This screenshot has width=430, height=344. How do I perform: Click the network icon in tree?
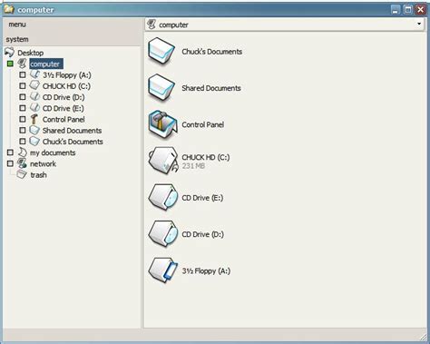(x=22, y=163)
